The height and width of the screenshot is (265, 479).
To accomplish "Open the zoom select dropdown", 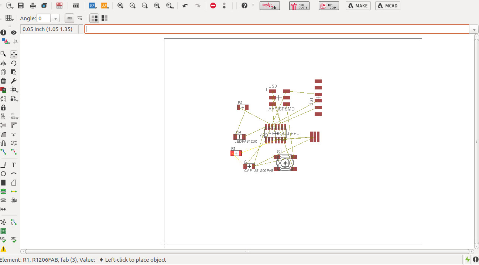I will coord(170,6).
